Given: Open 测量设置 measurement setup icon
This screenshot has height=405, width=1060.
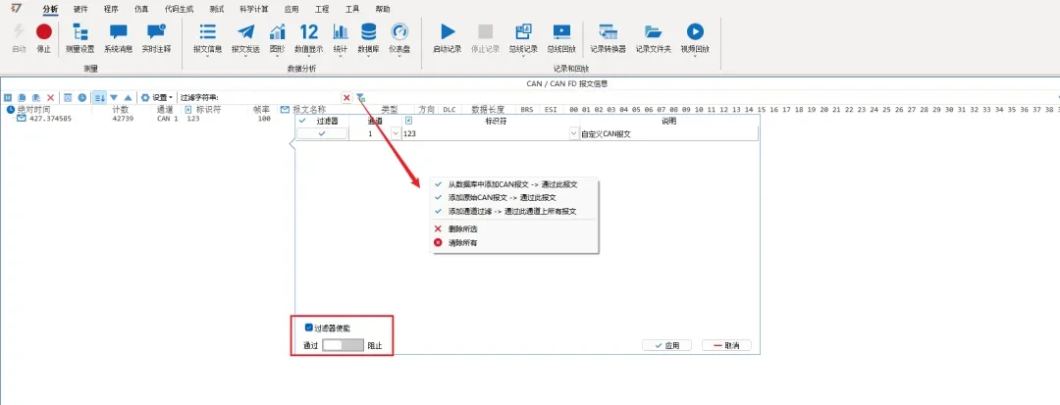Looking at the screenshot, I should tap(80, 31).
